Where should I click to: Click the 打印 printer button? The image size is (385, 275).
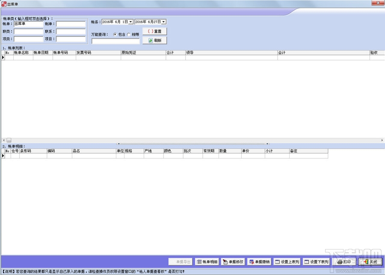(x=344, y=262)
